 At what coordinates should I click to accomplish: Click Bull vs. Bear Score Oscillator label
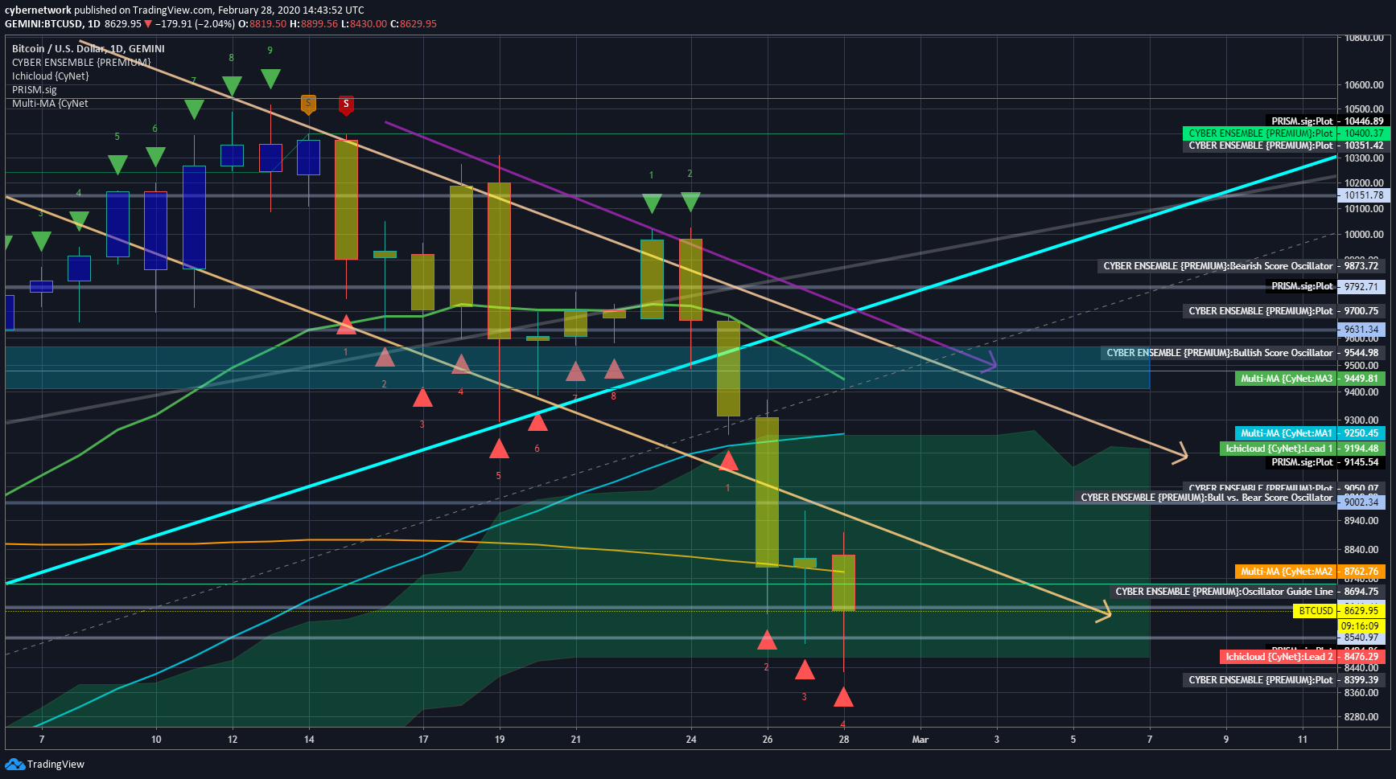click(x=1206, y=498)
